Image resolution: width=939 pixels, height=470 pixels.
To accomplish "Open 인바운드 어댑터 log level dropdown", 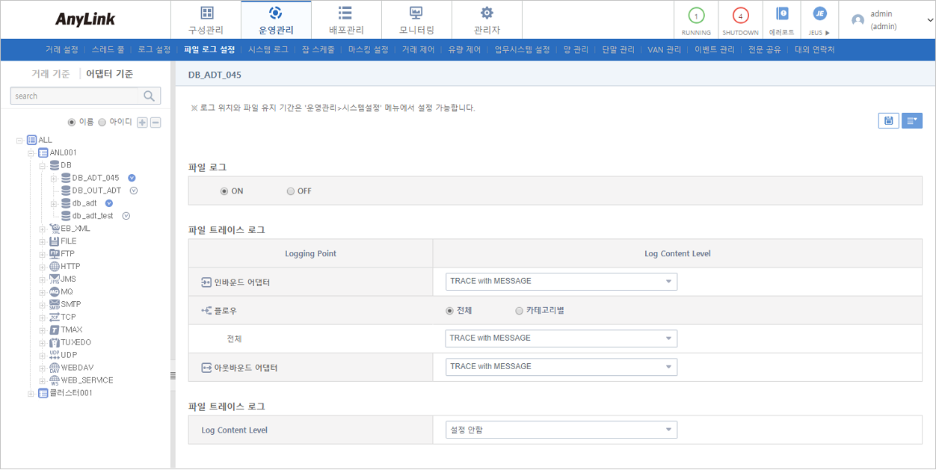I will [x=561, y=282].
